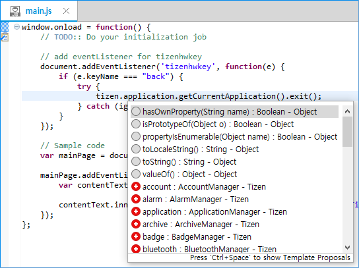Click the proposal list scrollbar thumb
The height and width of the screenshot is (268, 359).
[x=347, y=132]
